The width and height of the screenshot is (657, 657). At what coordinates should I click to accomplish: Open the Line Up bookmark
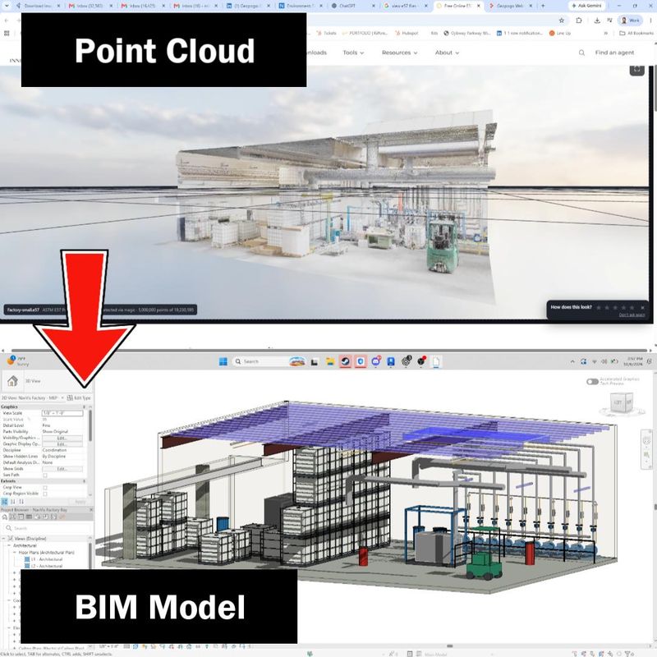coord(560,33)
